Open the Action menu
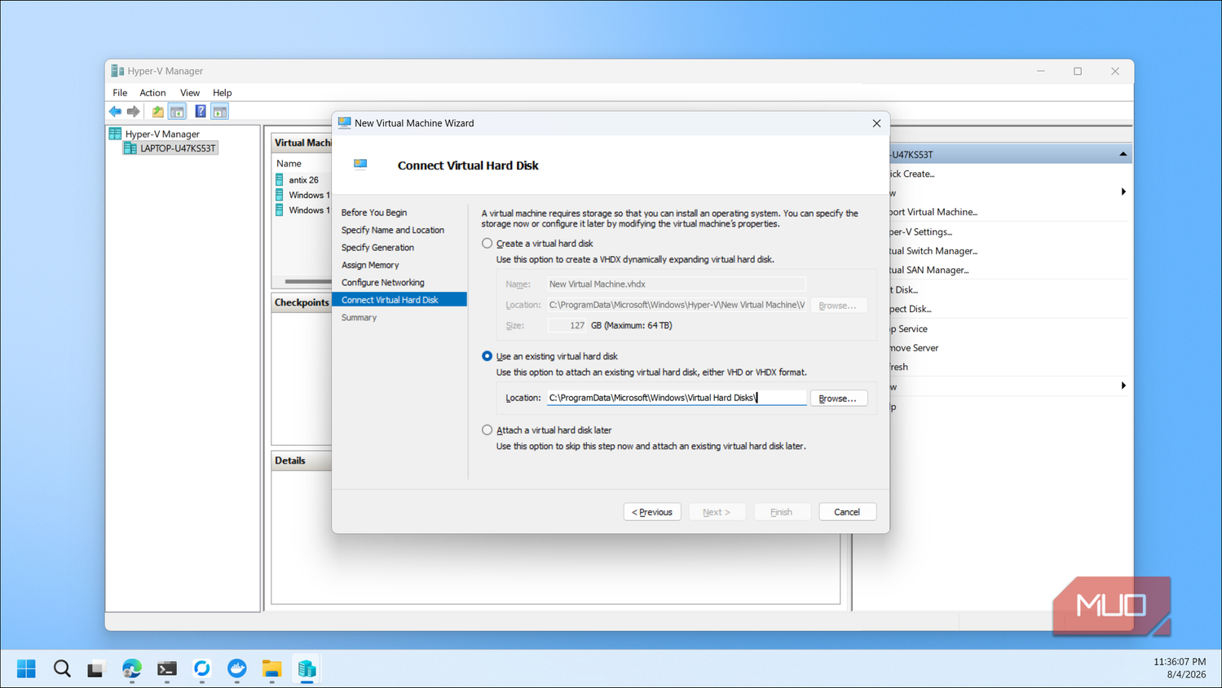The image size is (1222, 688). click(x=152, y=93)
